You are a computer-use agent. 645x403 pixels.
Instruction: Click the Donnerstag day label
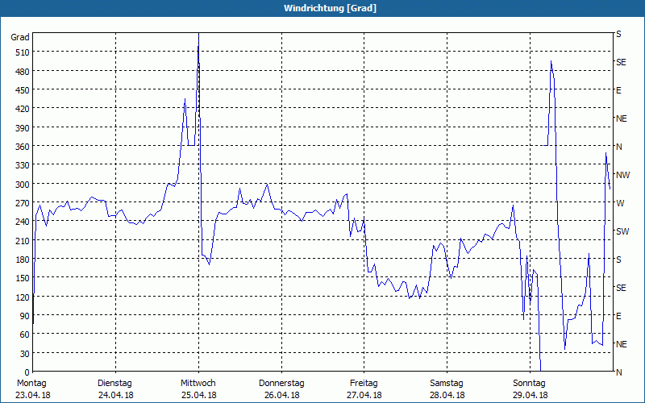281,384
